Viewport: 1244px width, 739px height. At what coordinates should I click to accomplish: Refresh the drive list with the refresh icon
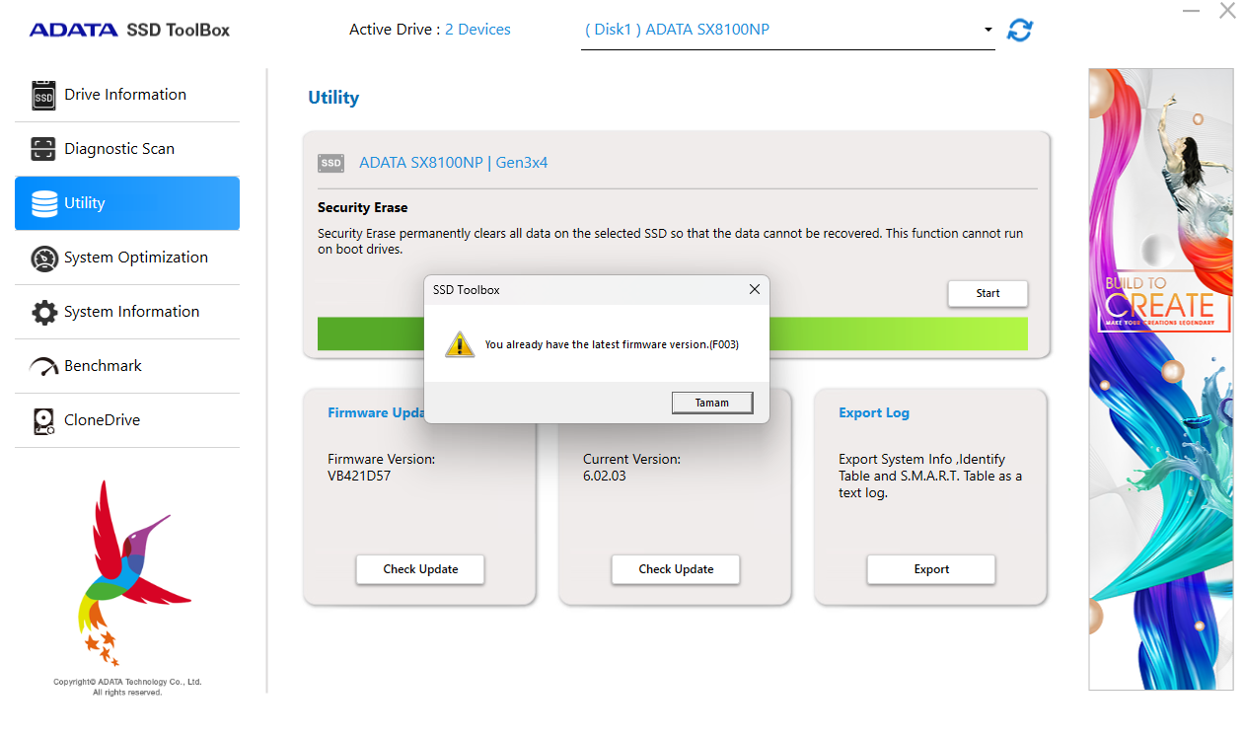1019,31
